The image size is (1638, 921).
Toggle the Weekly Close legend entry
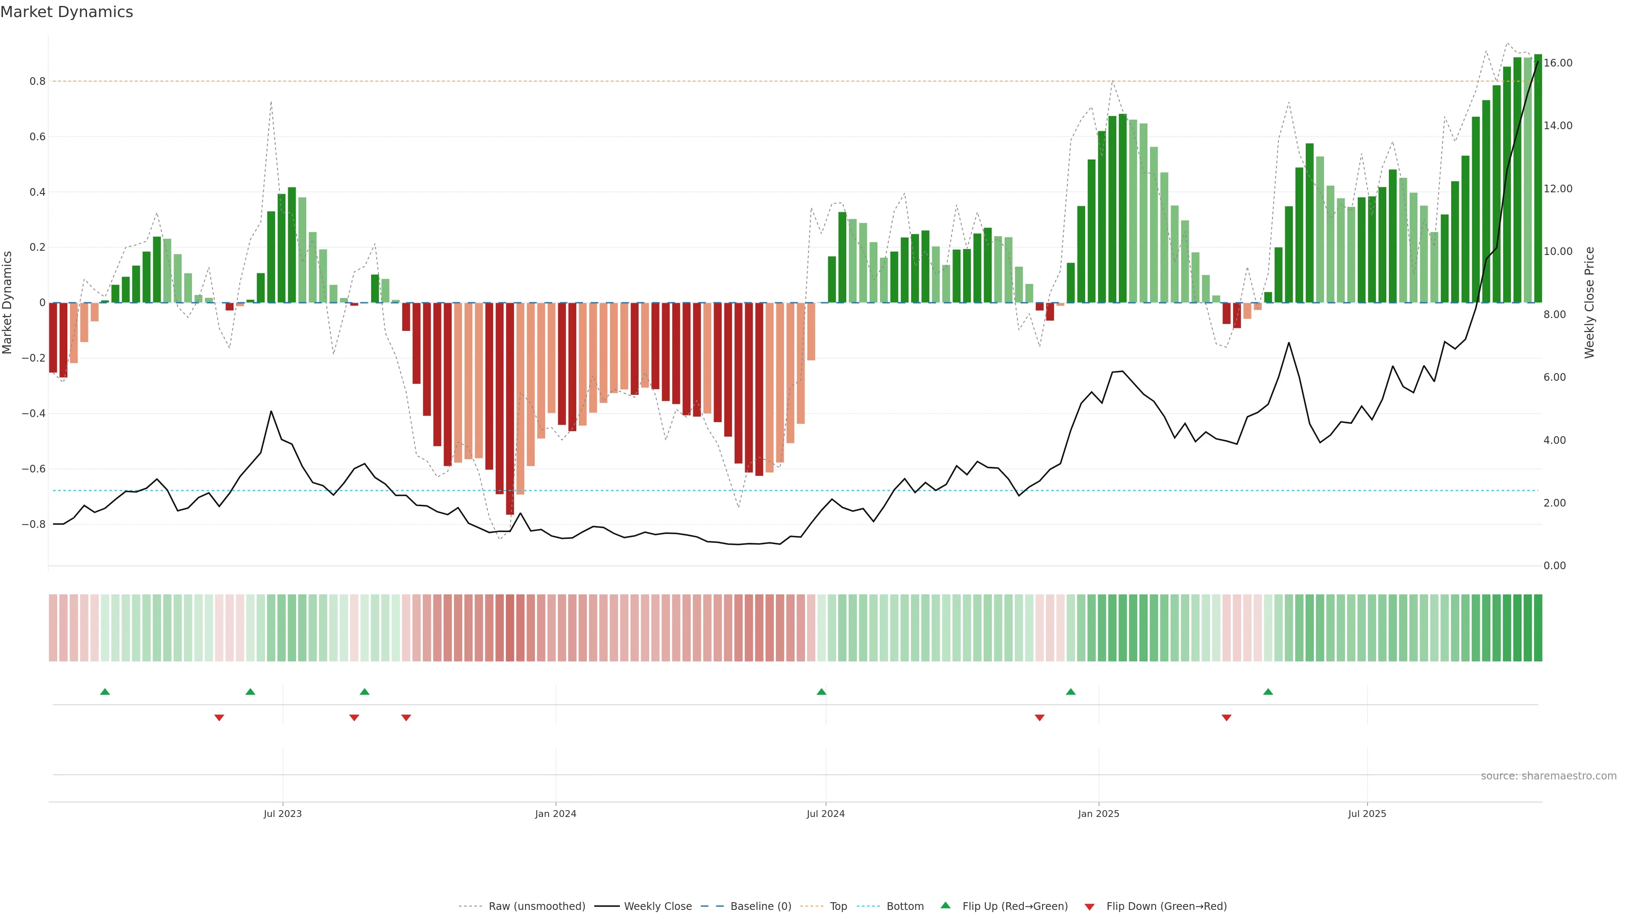click(x=657, y=907)
